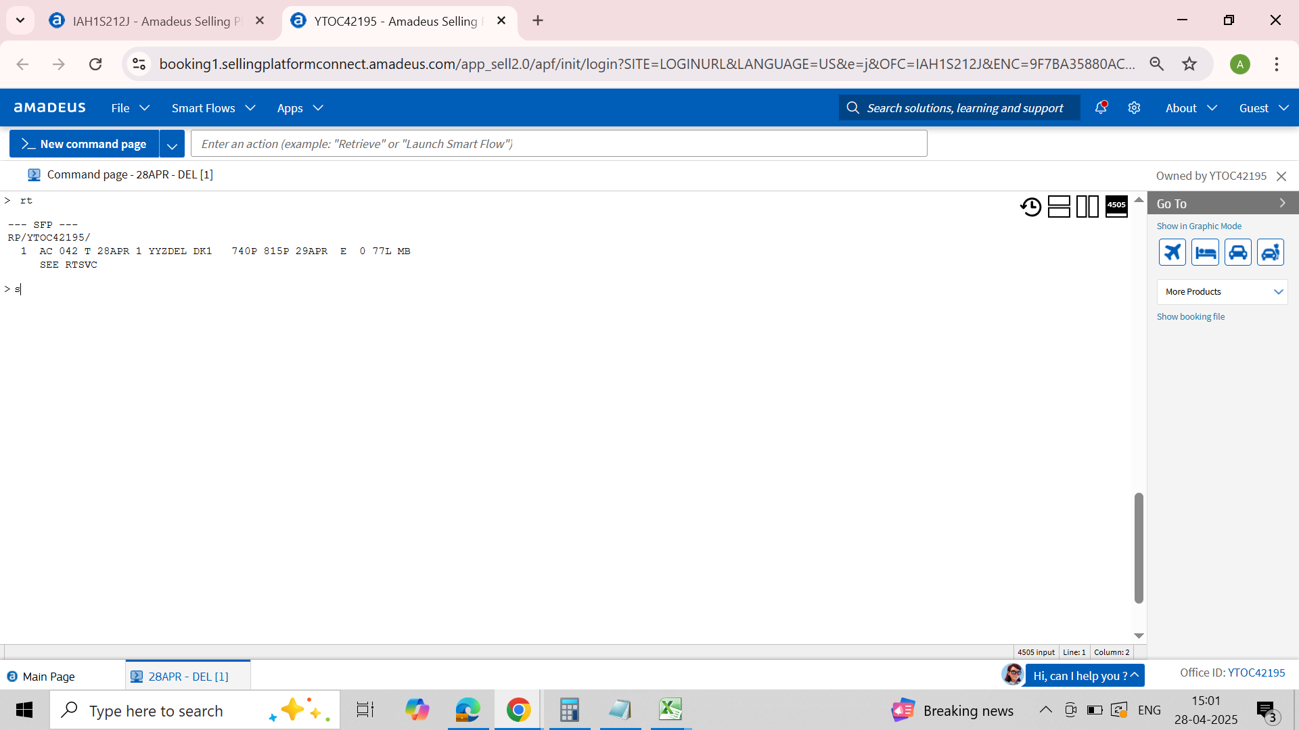Open Amadeus settings gear
The width and height of the screenshot is (1299, 730).
point(1135,108)
